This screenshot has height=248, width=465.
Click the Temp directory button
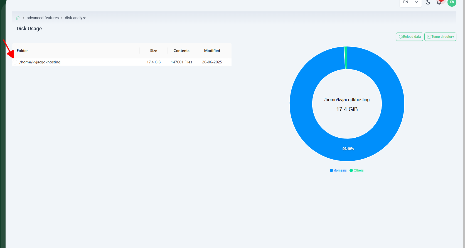tap(440, 37)
